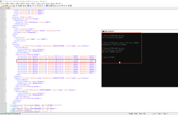Collapse the NAT network fold on line 60

click(6, 54)
